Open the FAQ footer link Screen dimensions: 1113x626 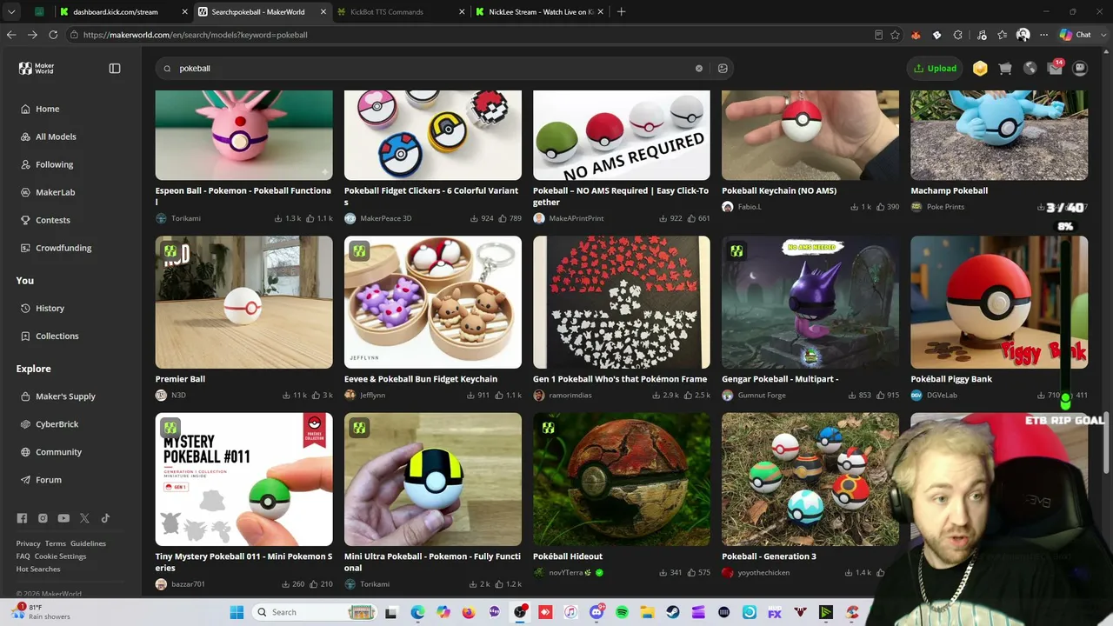pos(23,556)
